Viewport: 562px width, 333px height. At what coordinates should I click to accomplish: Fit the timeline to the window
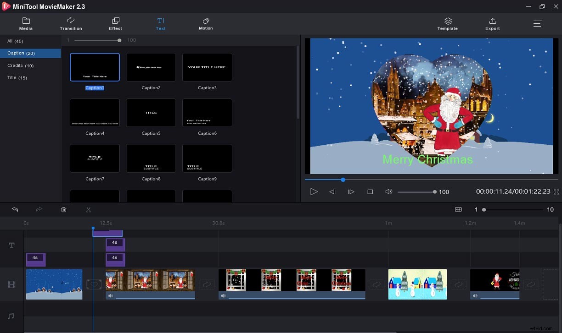458,209
